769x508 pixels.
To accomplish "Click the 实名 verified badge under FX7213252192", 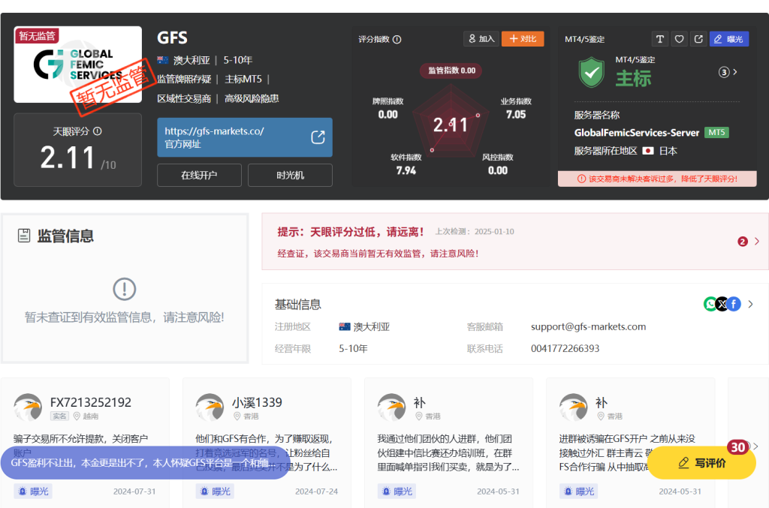I will coord(59,416).
